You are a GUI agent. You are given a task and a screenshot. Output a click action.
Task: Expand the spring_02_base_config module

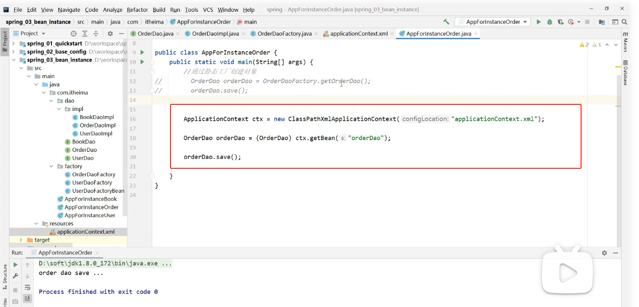point(13,52)
